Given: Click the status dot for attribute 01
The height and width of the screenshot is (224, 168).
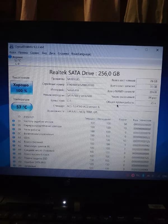Looking at the screenshot, I should click(x=13, y=121).
